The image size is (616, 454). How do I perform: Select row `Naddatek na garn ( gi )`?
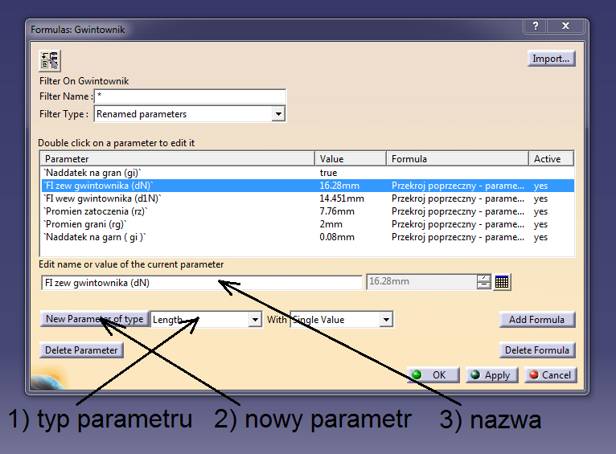coord(307,237)
